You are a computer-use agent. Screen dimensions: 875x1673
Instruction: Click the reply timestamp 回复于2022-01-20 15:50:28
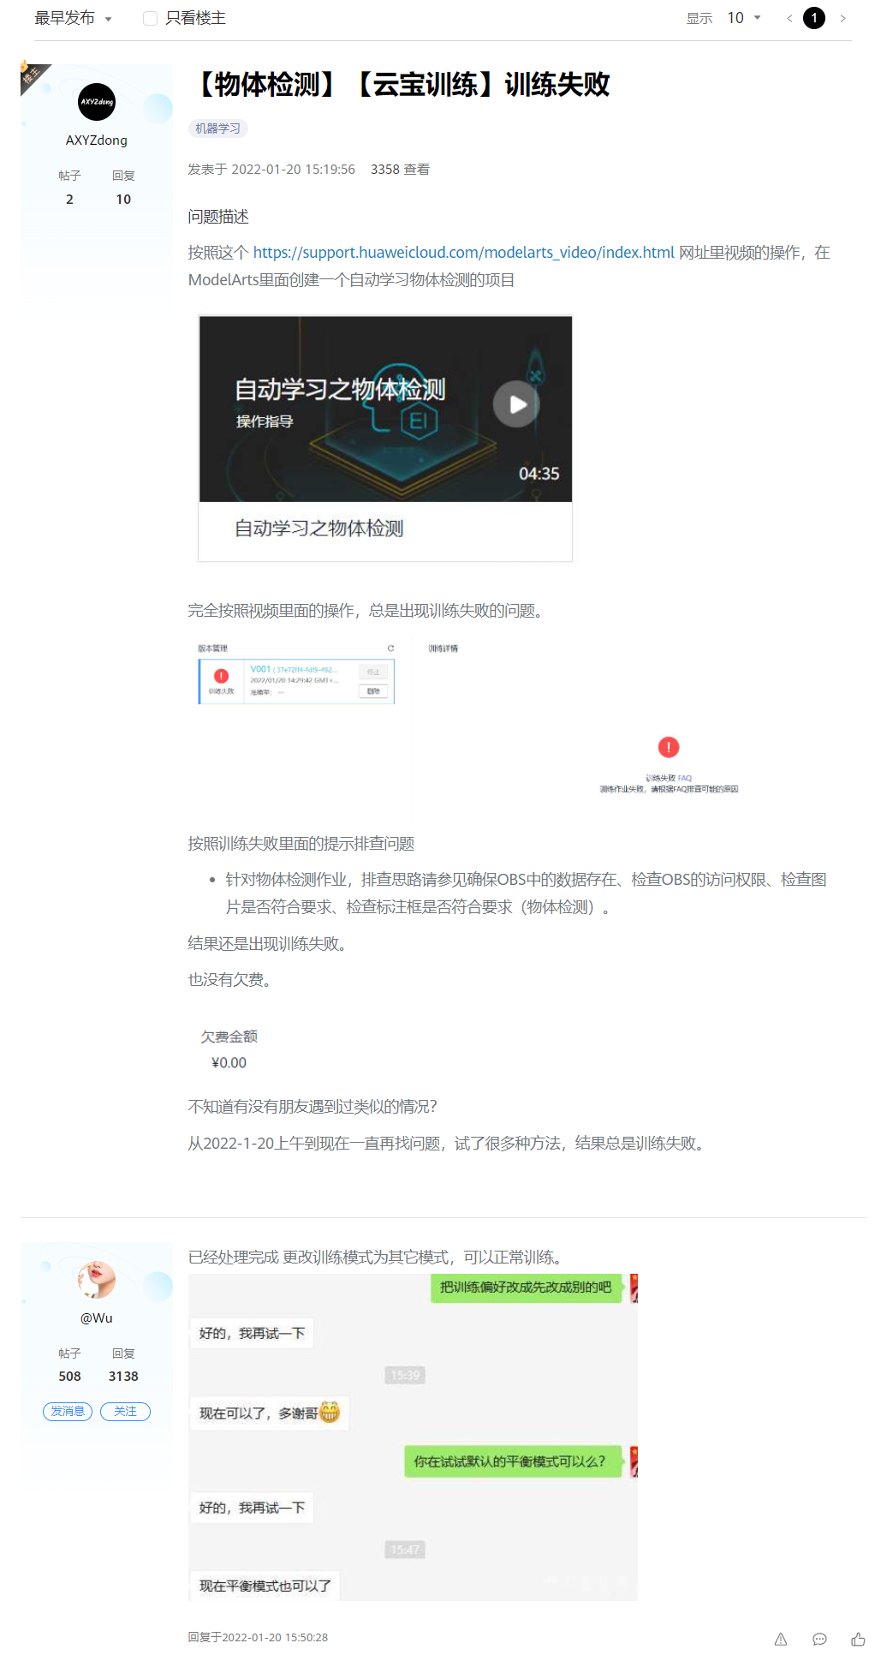click(x=258, y=1637)
